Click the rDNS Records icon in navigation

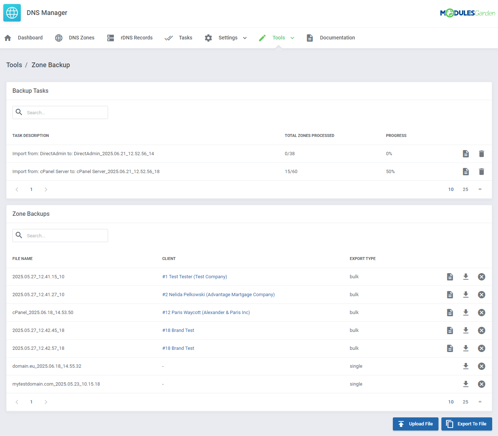(111, 38)
